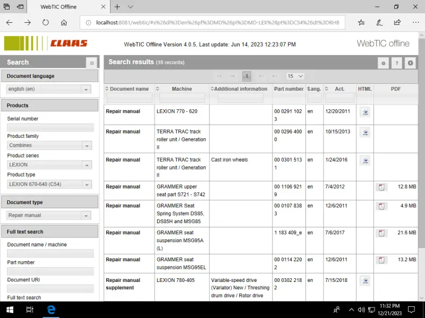Open PDF for GRAMMER seat suspension MSG95EL
425x318 pixels.
381,260
